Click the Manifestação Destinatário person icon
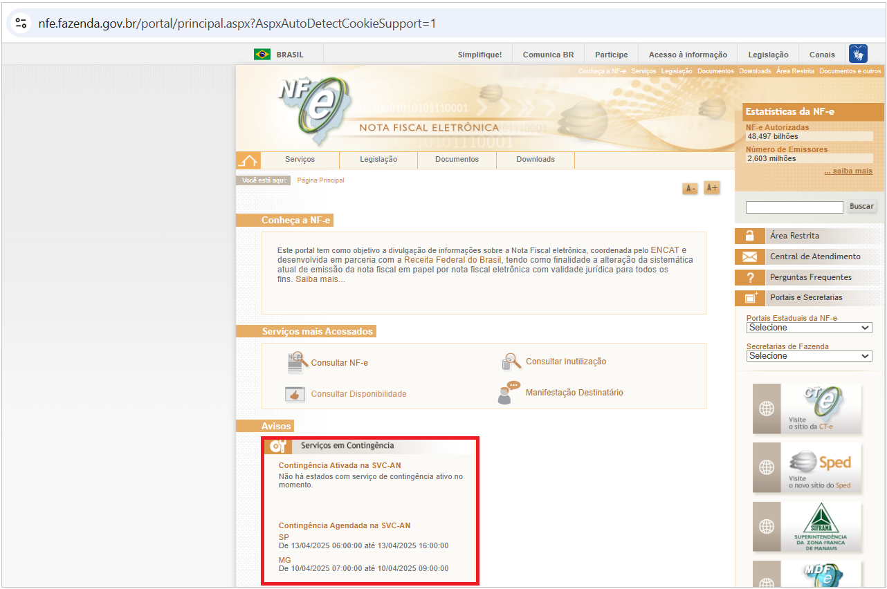This screenshot has height=589, width=887. tap(509, 393)
